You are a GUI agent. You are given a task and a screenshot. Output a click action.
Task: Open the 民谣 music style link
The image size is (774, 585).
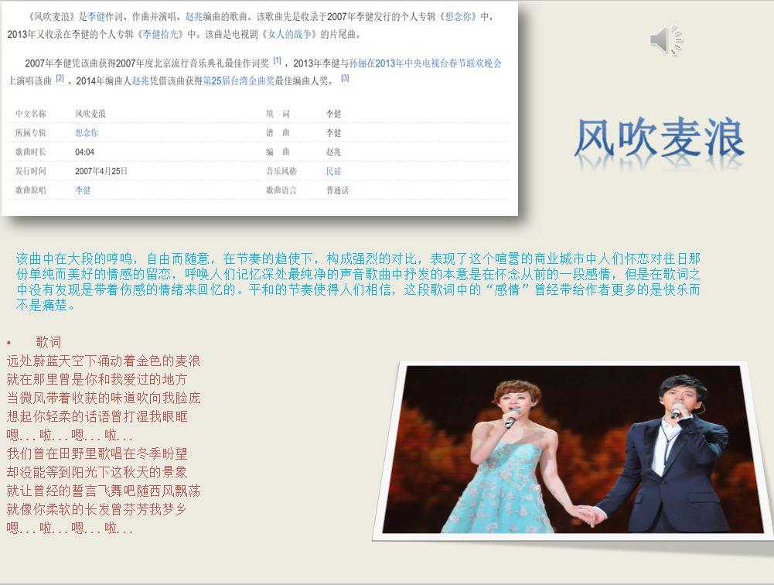[x=333, y=171]
